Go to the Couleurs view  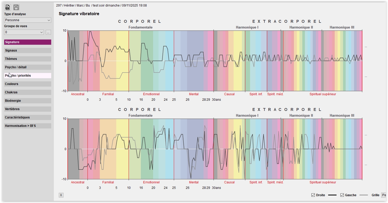pos(28,84)
